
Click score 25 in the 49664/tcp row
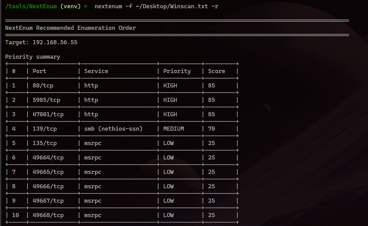pyautogui.click(x=212, y=158)
